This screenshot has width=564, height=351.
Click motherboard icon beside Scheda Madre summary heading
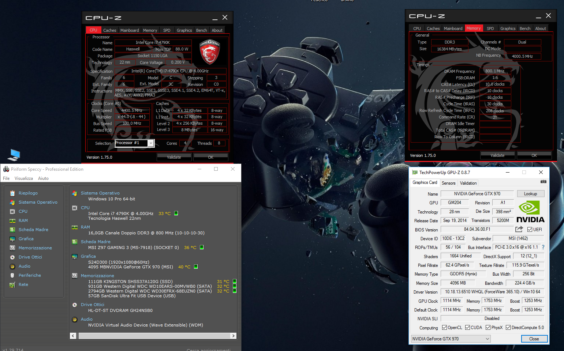75,242
